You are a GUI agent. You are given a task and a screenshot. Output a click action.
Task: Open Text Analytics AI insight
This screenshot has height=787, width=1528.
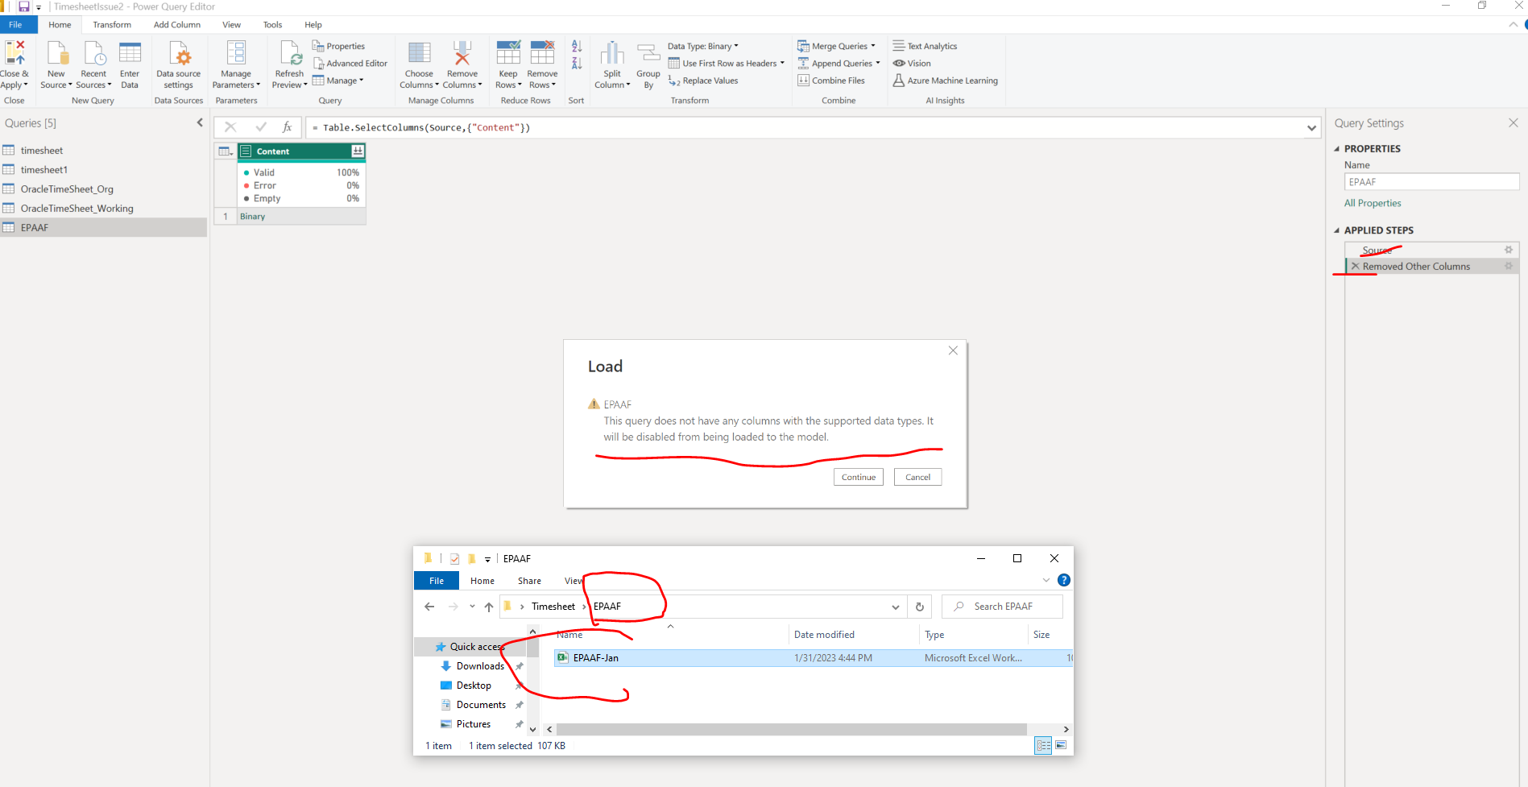pos(925,46)
